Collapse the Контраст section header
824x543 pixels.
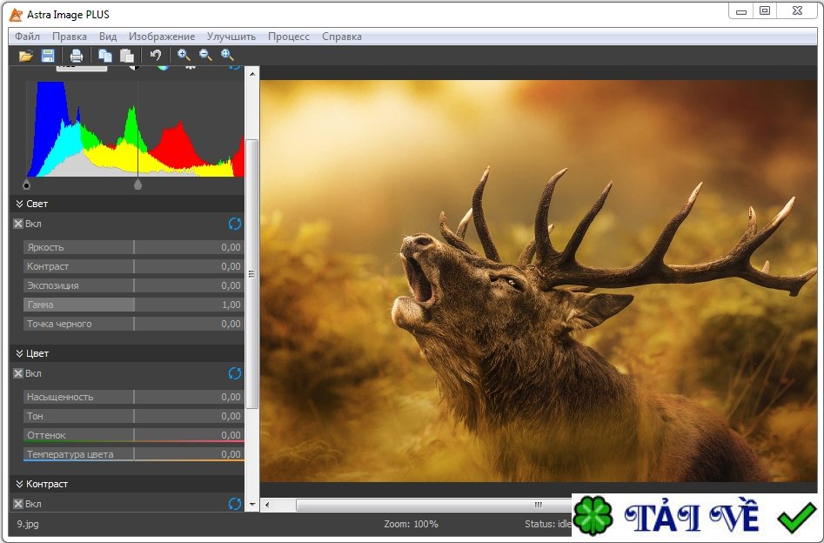tap(19, 484)
